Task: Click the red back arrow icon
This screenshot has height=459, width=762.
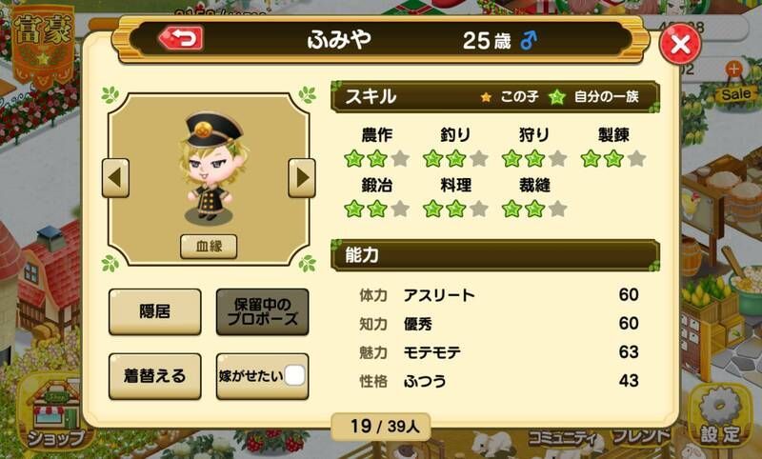Action: point(181,39)
